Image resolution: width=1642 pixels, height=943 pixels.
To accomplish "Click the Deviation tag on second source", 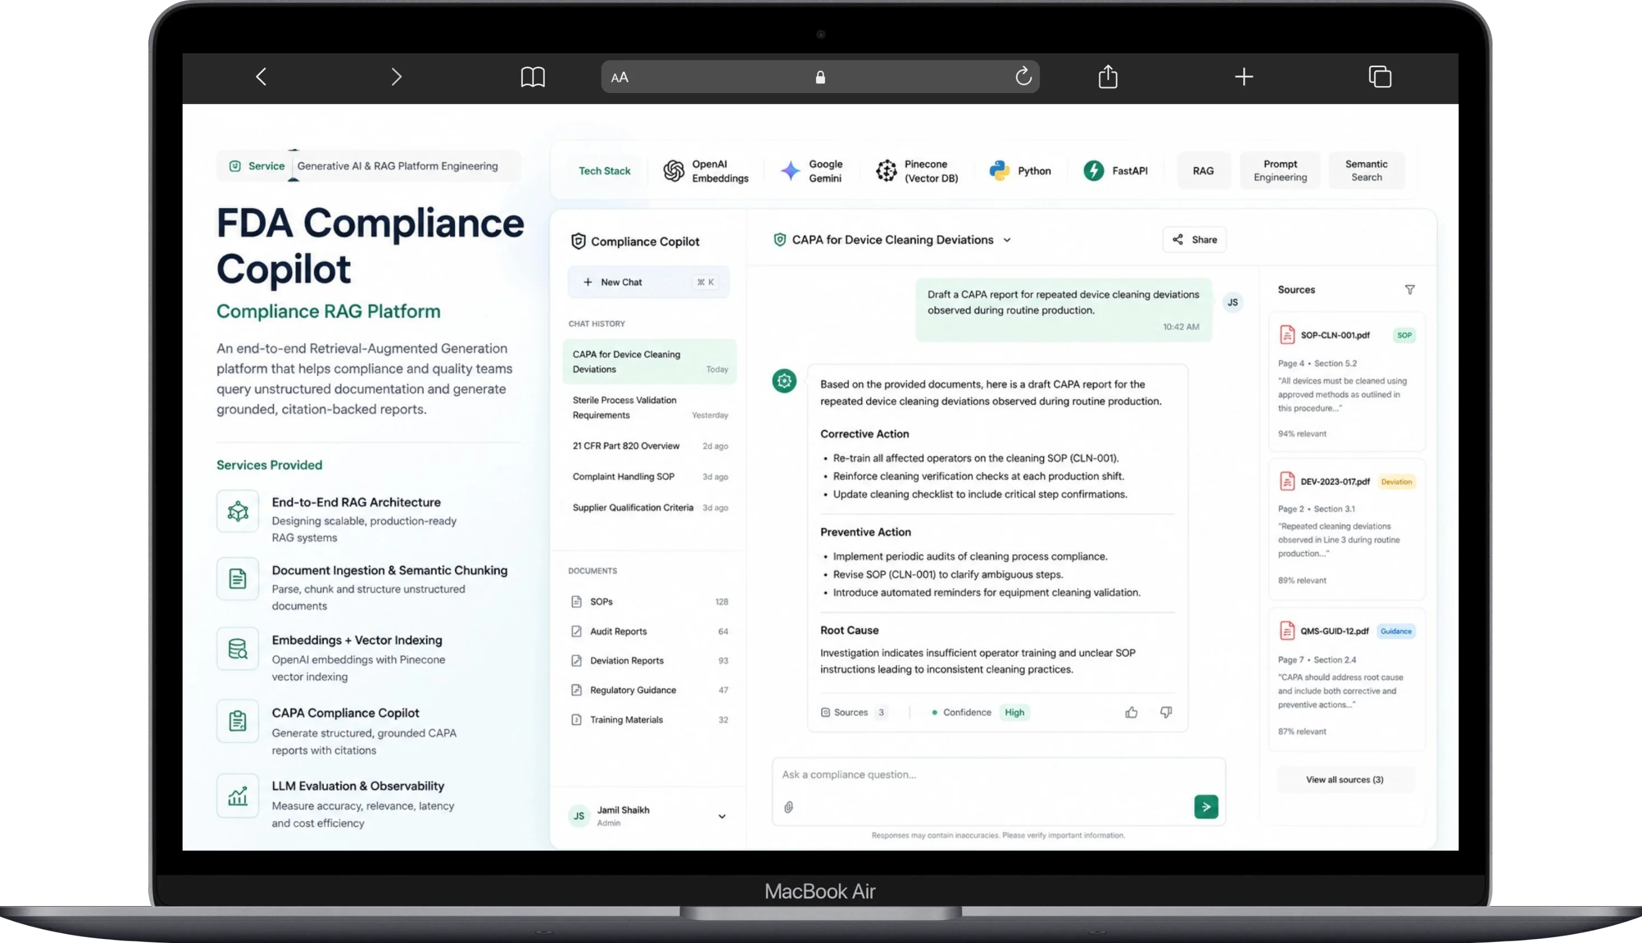I will coord(1396,482).
